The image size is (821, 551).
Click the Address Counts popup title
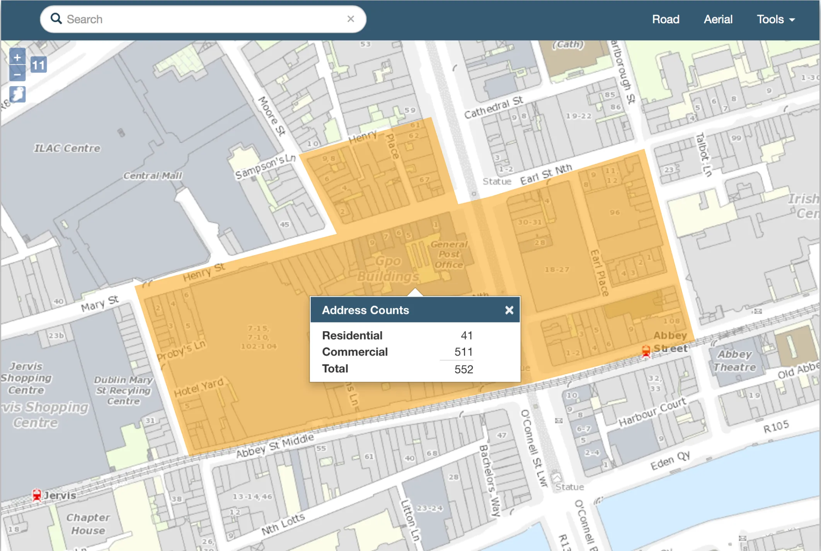coord(365,310)
